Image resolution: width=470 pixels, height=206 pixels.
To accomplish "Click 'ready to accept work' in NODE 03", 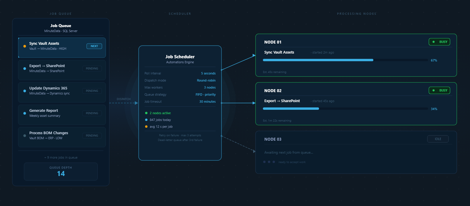I will click(292, 162).
